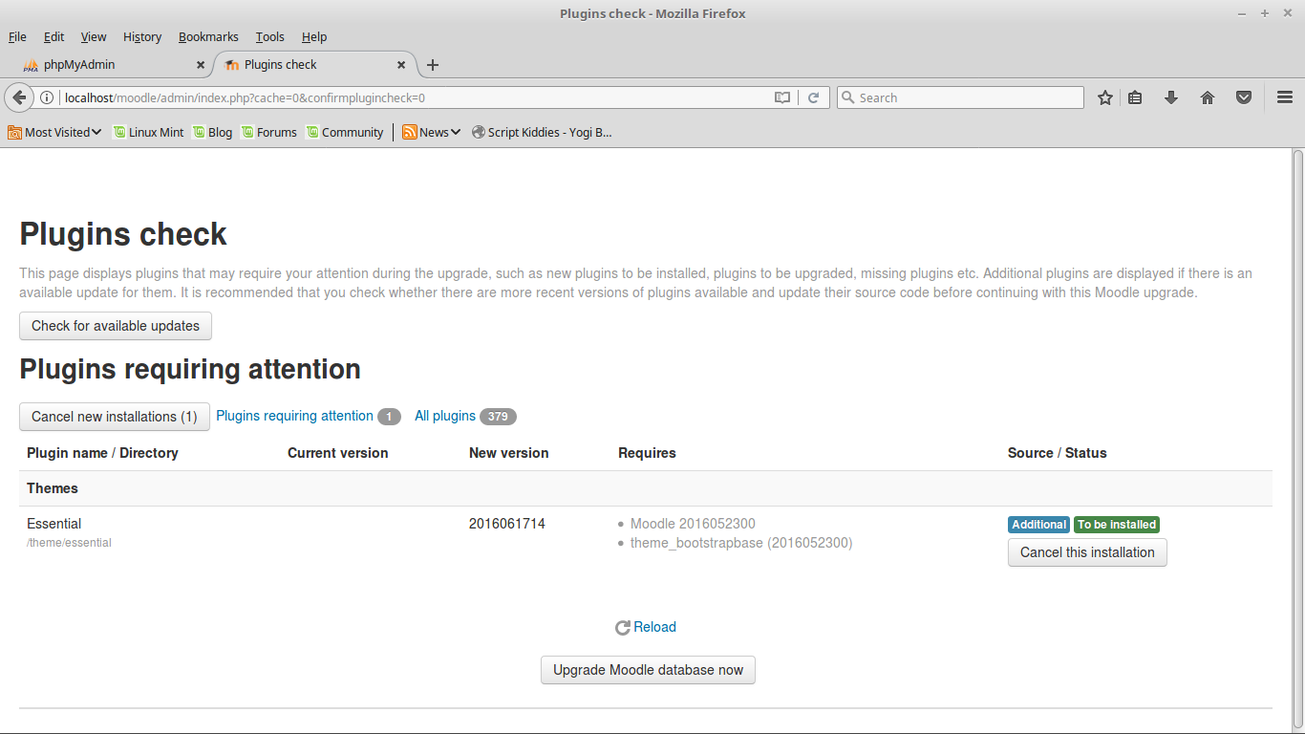The height and width of the screenshot is (734, 1305).
Task: Open the History menu
Action: tap(141, 36)
